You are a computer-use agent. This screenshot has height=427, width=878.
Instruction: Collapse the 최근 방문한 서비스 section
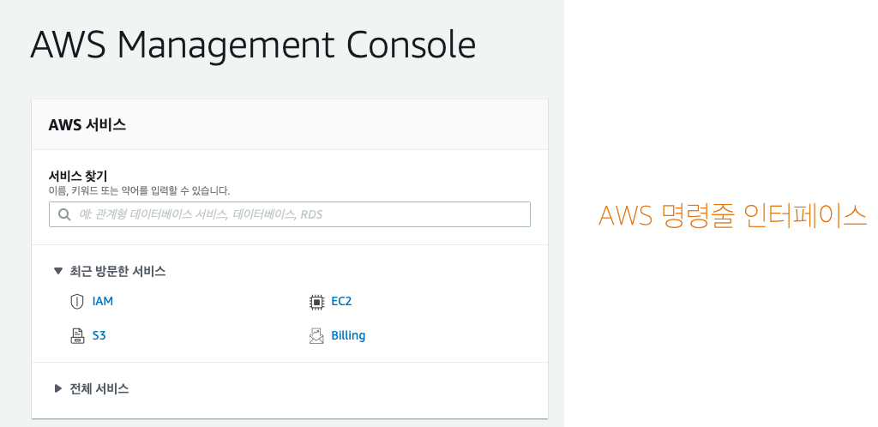tap(109, 272)
